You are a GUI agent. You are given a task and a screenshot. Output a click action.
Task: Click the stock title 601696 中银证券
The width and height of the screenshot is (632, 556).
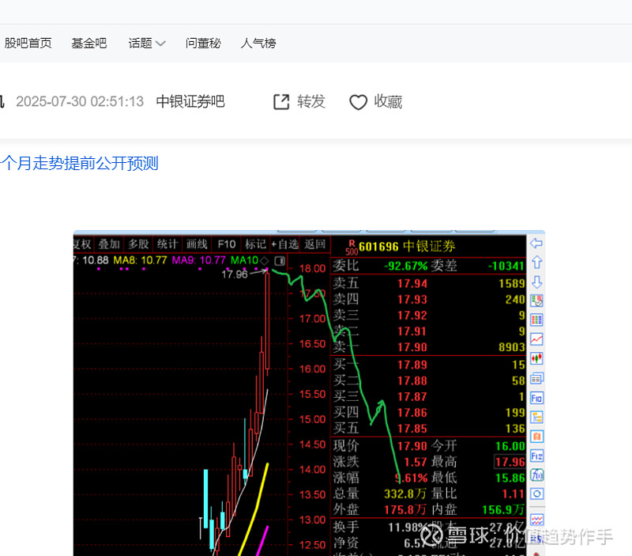click(x=407, y=246)
